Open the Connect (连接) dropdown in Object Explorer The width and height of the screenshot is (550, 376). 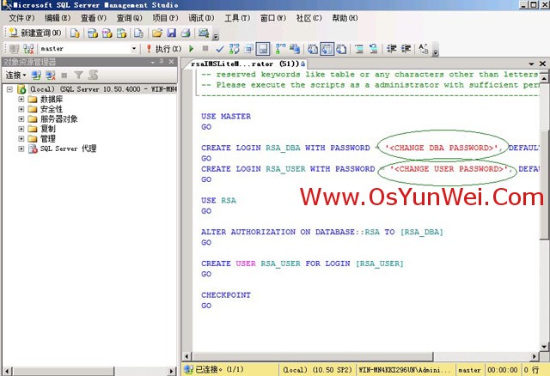pyautogui.click(x=15, y=75)
